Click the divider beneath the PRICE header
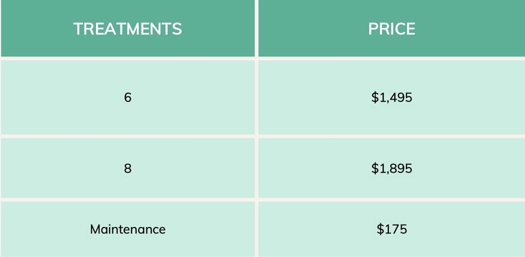 tap(391, 58)
